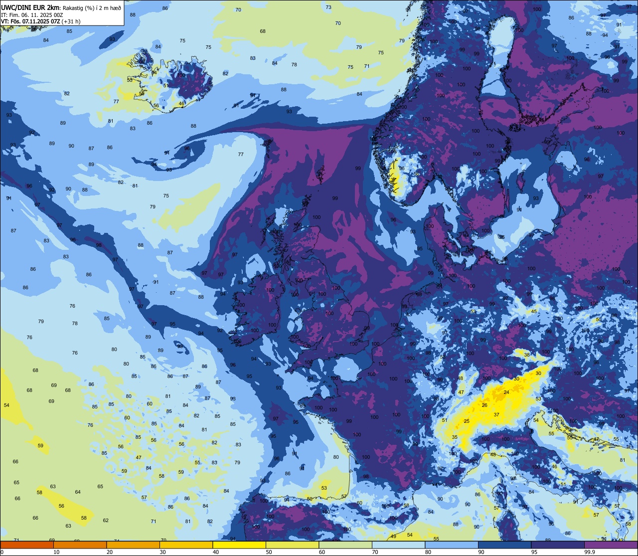Click the humidity value 38 over central Europe
The height and width of the screenshot is (556, 638).
527,355
